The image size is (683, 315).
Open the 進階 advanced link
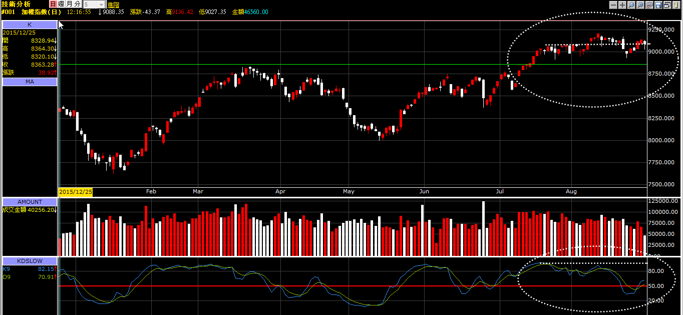coord(113,5)
